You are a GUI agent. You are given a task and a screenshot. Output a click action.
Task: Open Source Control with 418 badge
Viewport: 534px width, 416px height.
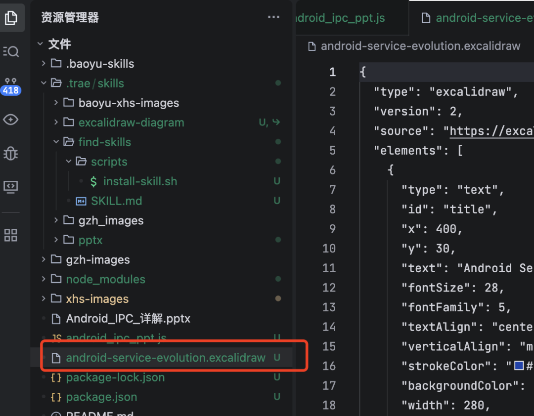11,86
